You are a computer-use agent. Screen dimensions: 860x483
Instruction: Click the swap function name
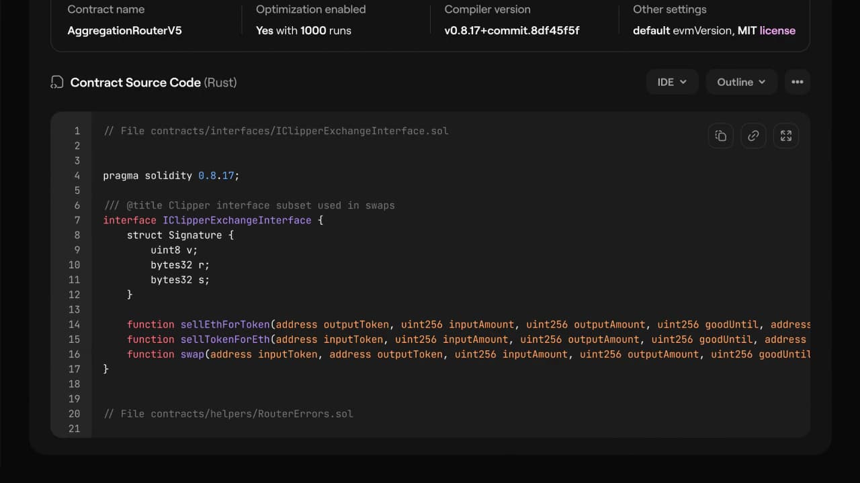[x=192, y=354]
